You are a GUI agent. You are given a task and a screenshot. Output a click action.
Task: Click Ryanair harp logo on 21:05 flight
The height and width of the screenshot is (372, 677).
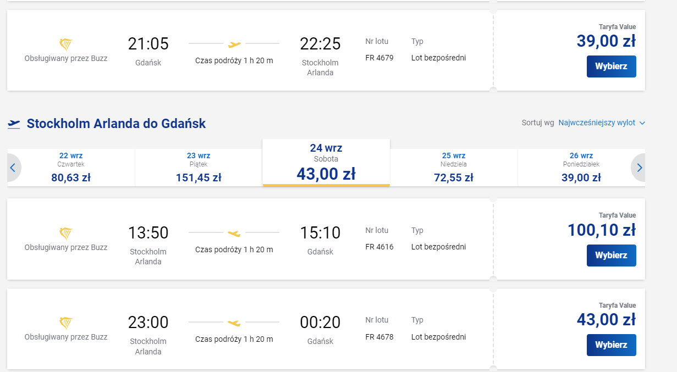(66, 44)
